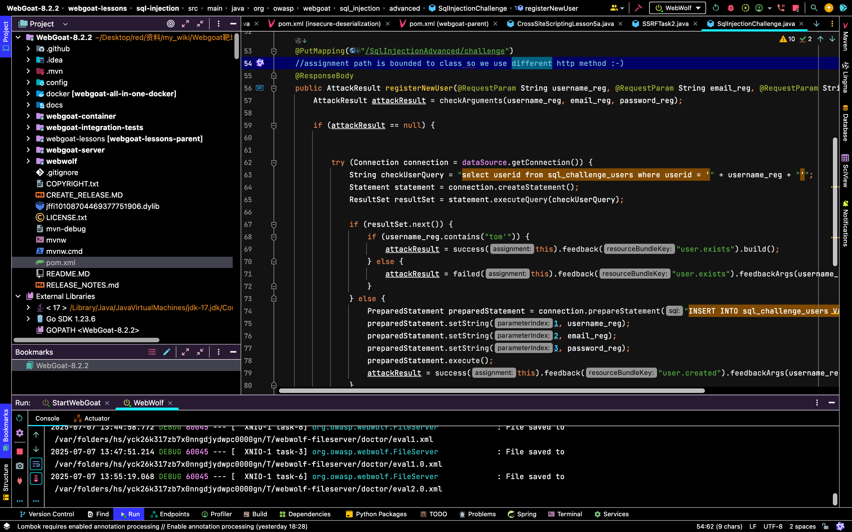The image size is (852, 532).
Task: Click the Debug bug icon in toolbar
Action: (731, 8)
